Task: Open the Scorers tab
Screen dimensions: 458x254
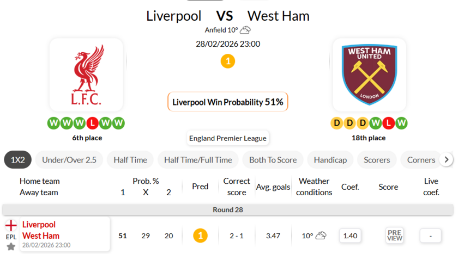Action: click(x=377, y=160)
